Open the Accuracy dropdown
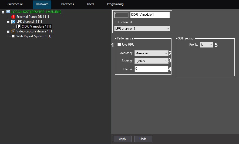This screenshot has height=144, width=239. coord(151,53)
